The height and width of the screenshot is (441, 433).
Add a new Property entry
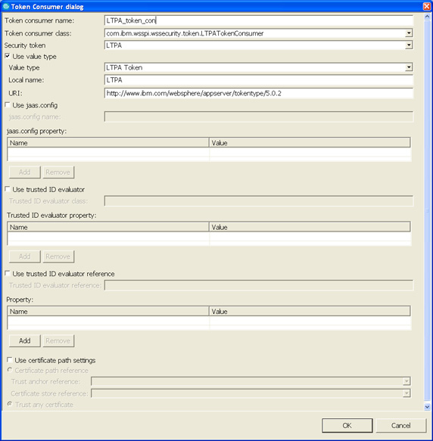coord(25,340)
